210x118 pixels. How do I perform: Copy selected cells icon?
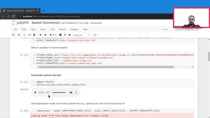(x=30, y=35)
